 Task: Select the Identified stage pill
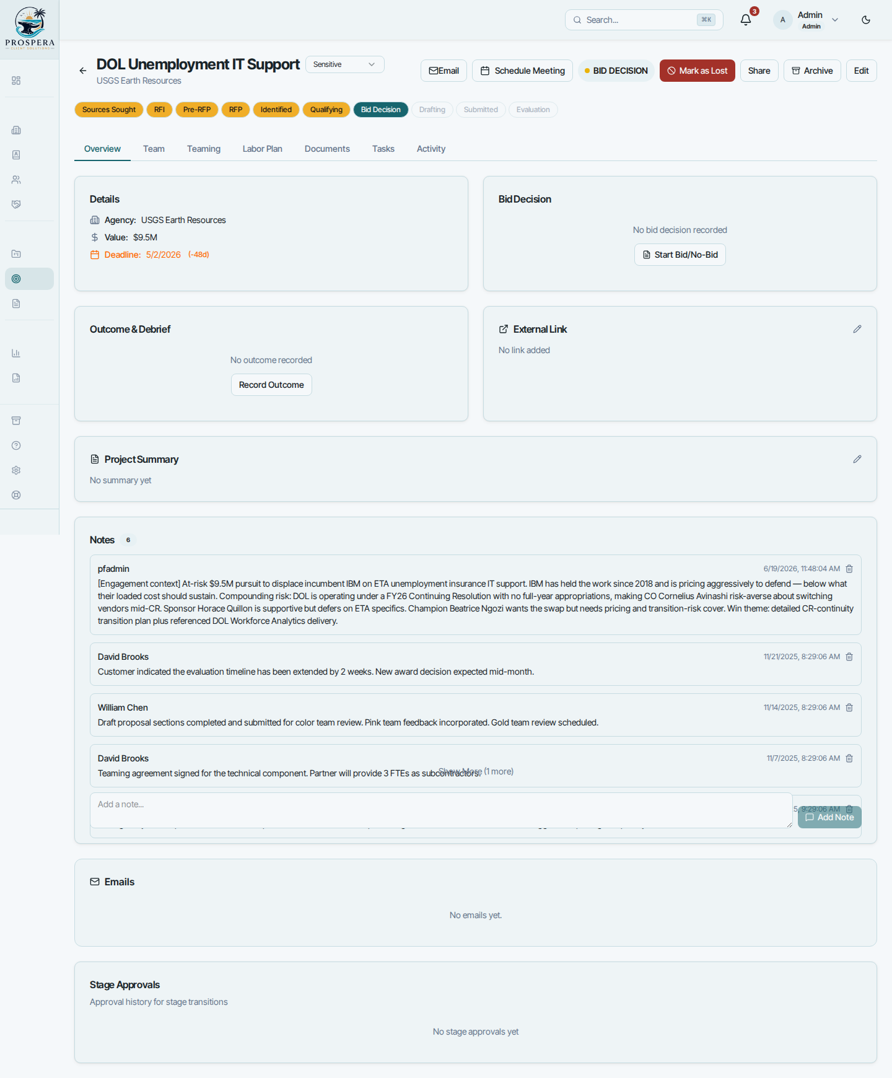[276, 110]
